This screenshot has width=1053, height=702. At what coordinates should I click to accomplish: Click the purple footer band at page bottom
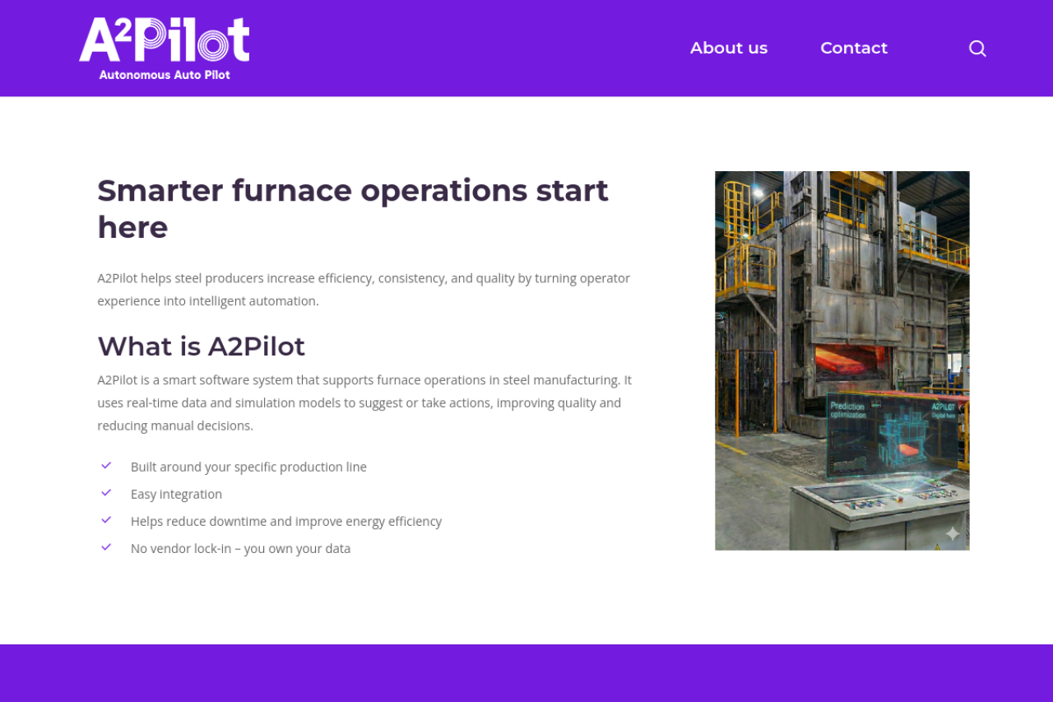pyautogui.click(x=526, y=673)
